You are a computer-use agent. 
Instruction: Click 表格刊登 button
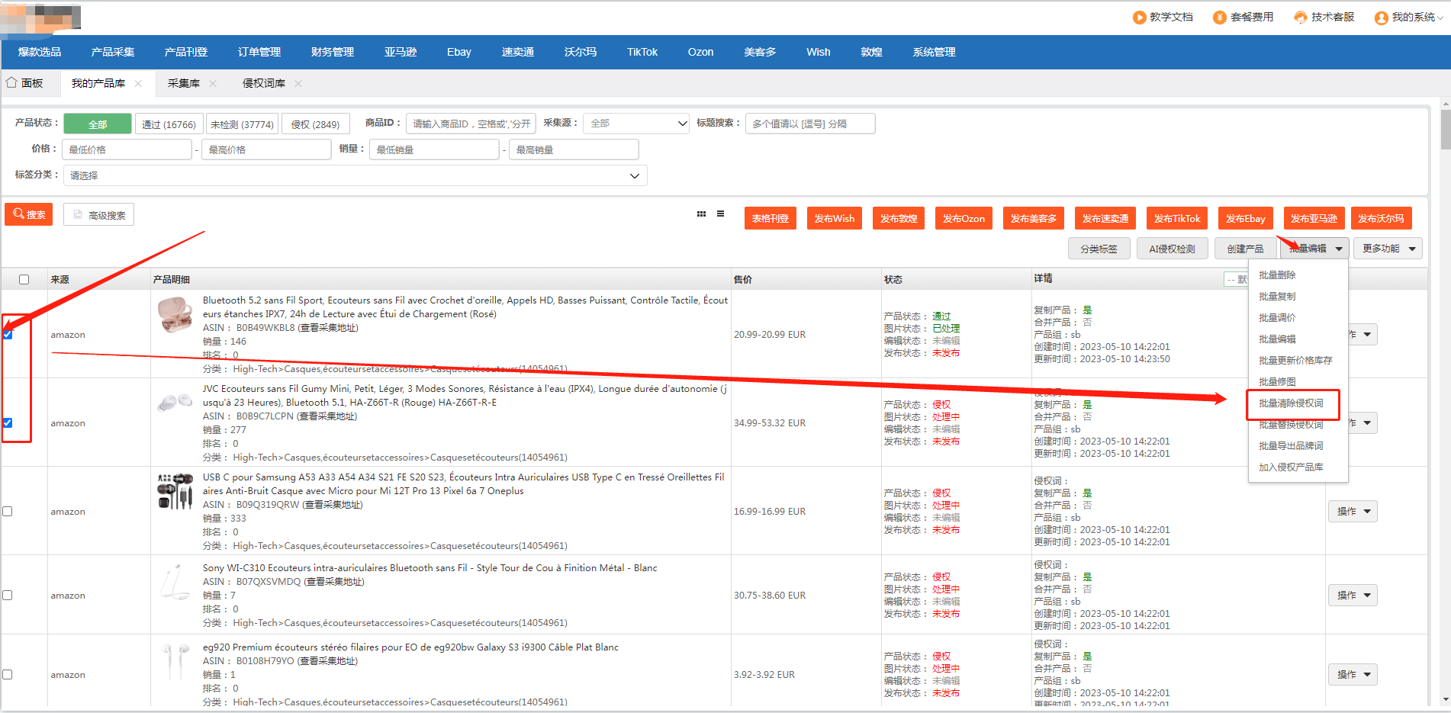point(771,218)
